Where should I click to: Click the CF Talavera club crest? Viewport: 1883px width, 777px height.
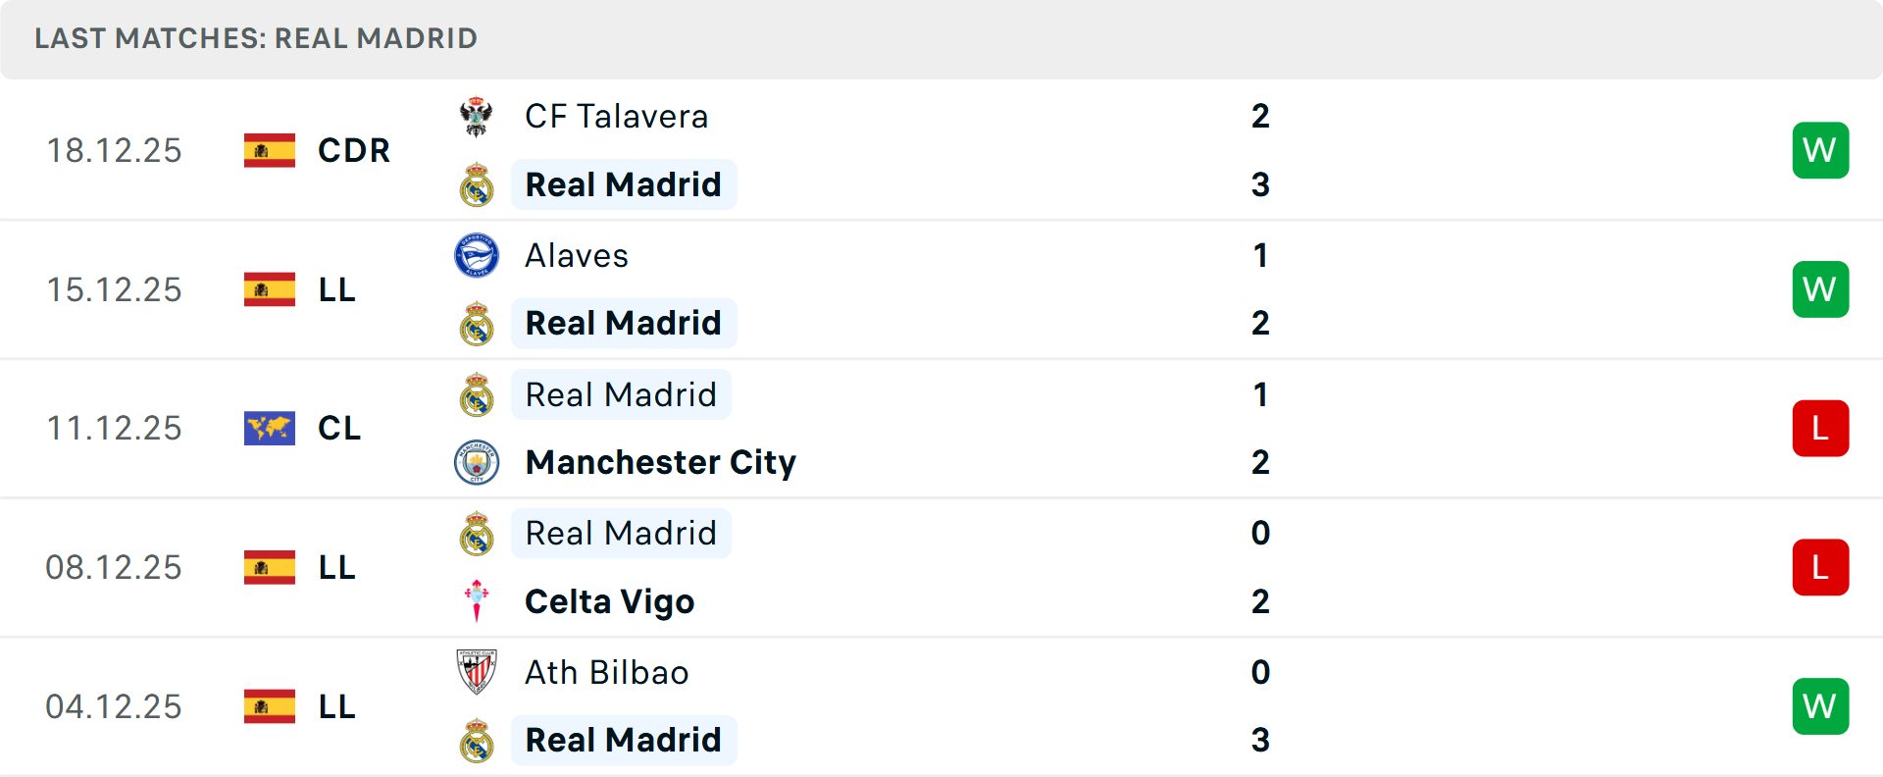[x=477, y=117]
